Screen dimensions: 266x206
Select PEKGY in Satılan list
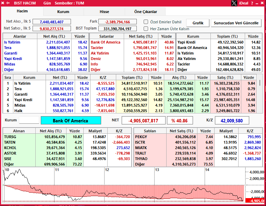pos(141,137)
